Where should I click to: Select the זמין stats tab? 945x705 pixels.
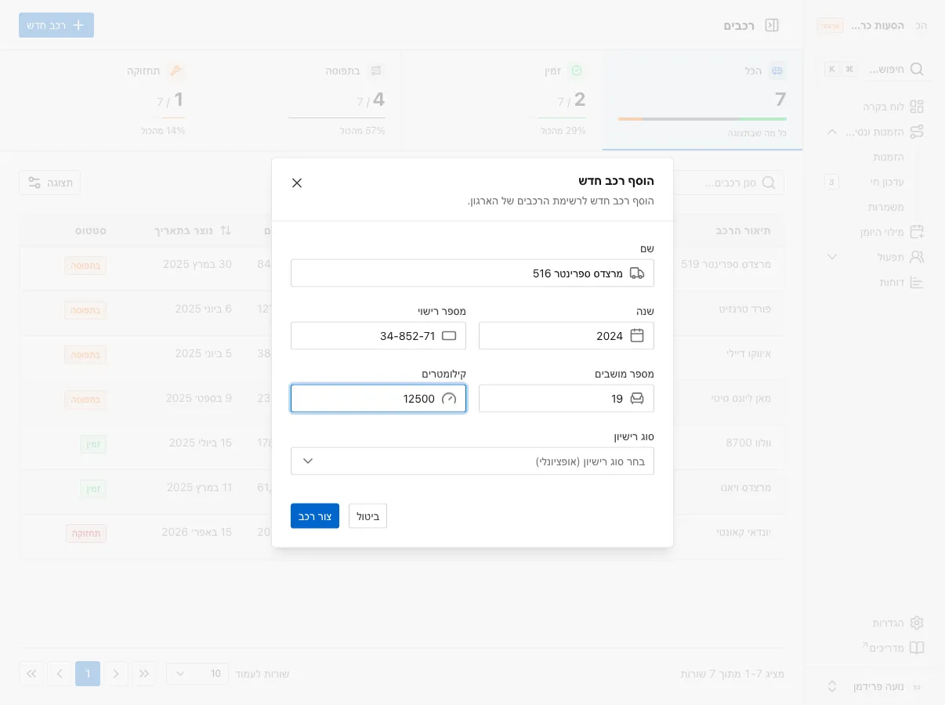click(502, 100)
